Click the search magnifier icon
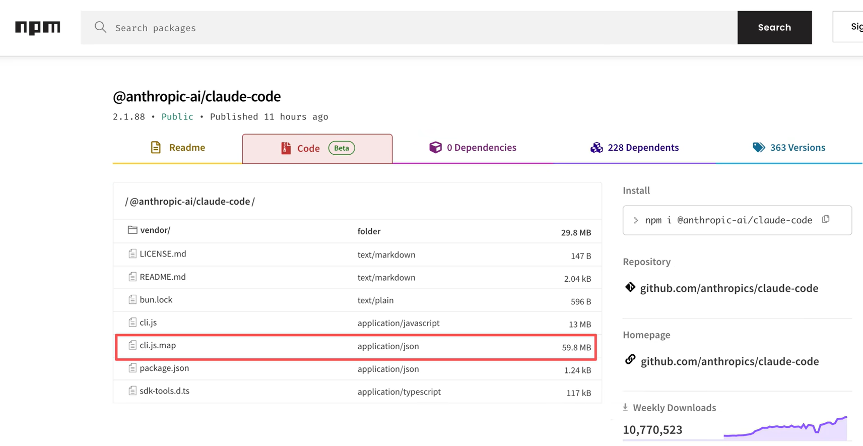 point(100,27)
